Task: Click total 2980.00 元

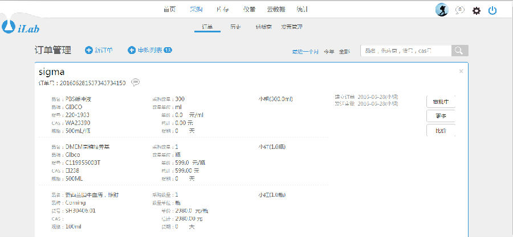Action: 189,219
